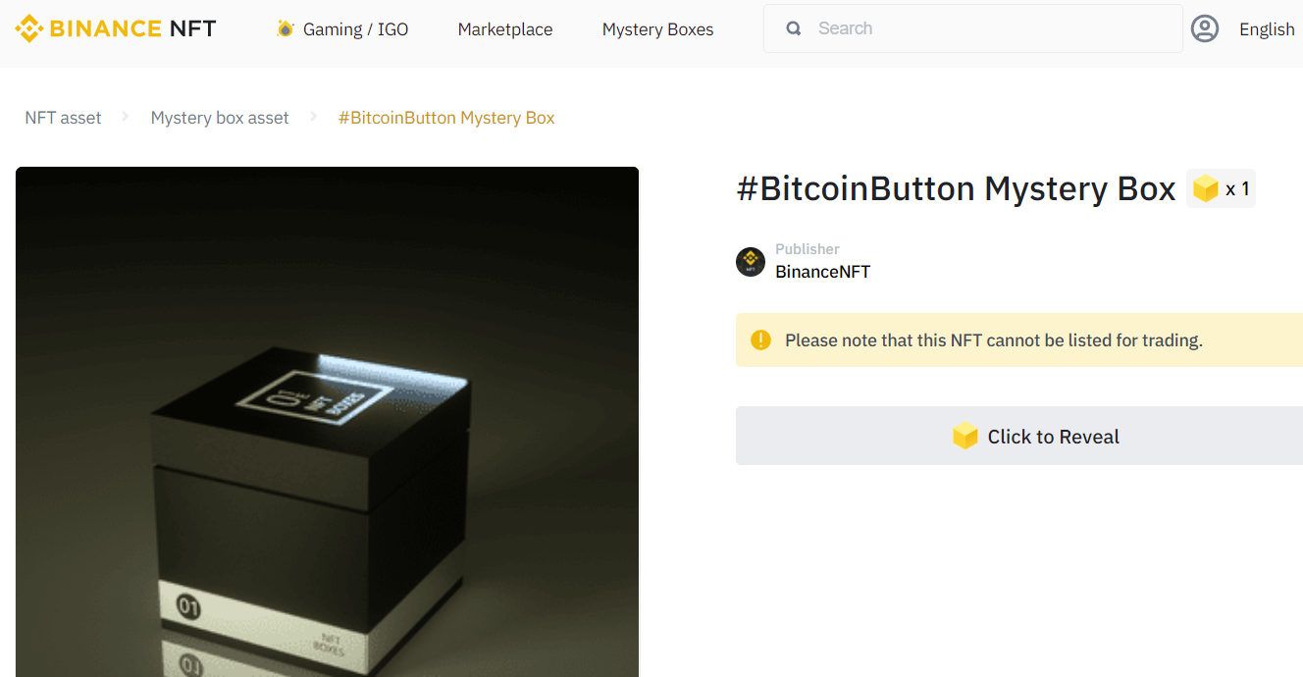This screenshot has width=1303, height=677.
Task: Go to the Mystery Boxes nav item
Action: 657,28
